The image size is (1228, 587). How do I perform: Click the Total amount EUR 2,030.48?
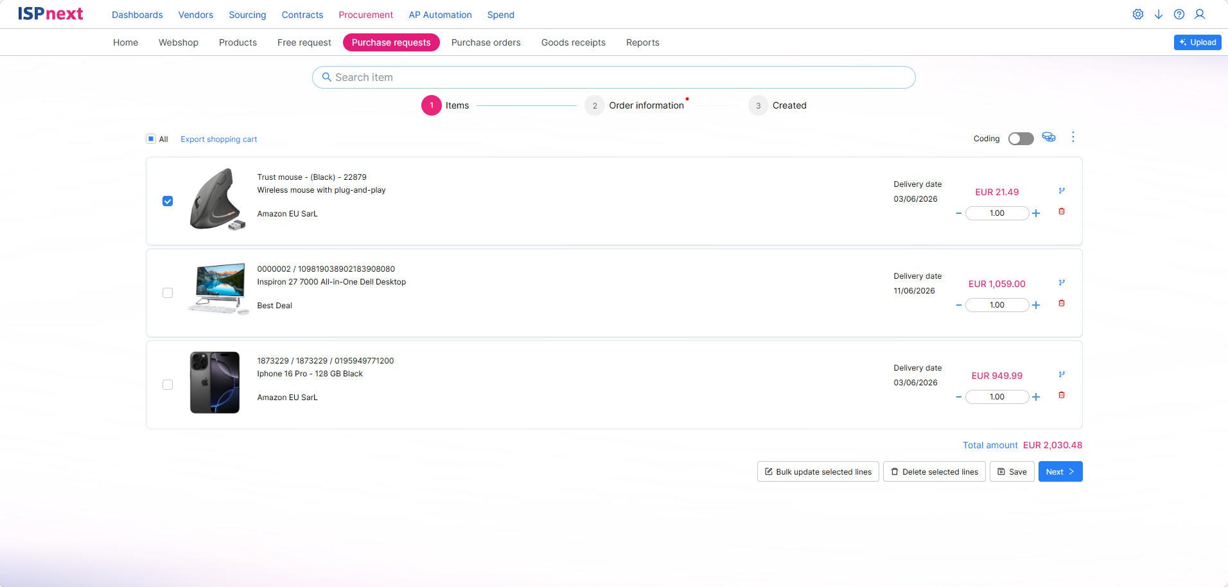[1022, 445]
